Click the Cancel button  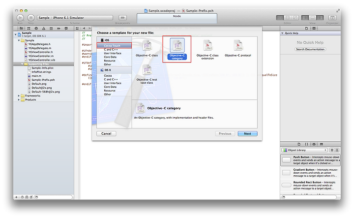106,134
